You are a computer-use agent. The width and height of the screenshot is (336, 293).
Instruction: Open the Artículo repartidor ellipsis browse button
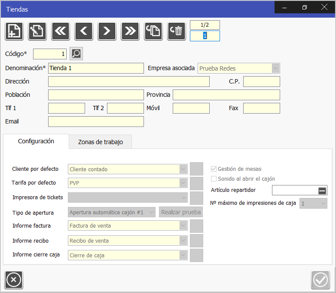322,190
